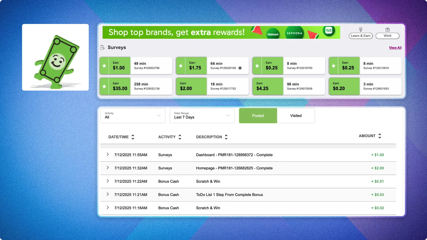Open the $4.25 98 min survey card
Screen dimensions: 427x240
coord(289,86)
